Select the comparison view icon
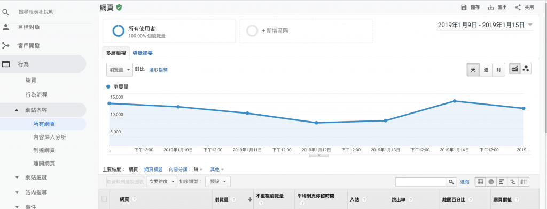547x209 pixels. click(x=513, y=181)
